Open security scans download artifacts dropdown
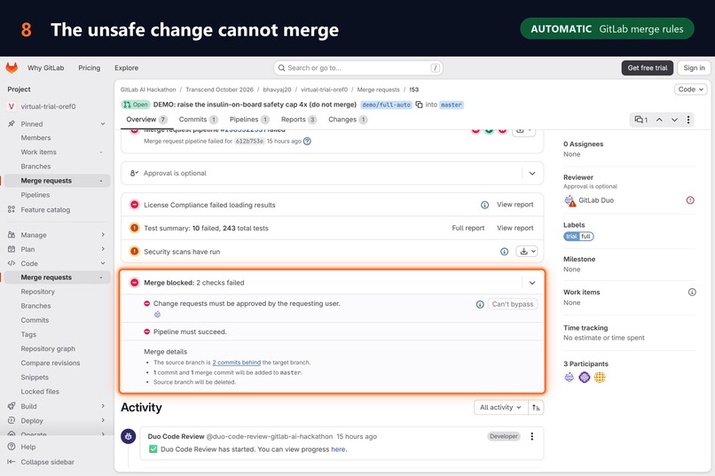The height and width of the screenshot is (476, 715). pyautogui.click(x=527, y=252)
